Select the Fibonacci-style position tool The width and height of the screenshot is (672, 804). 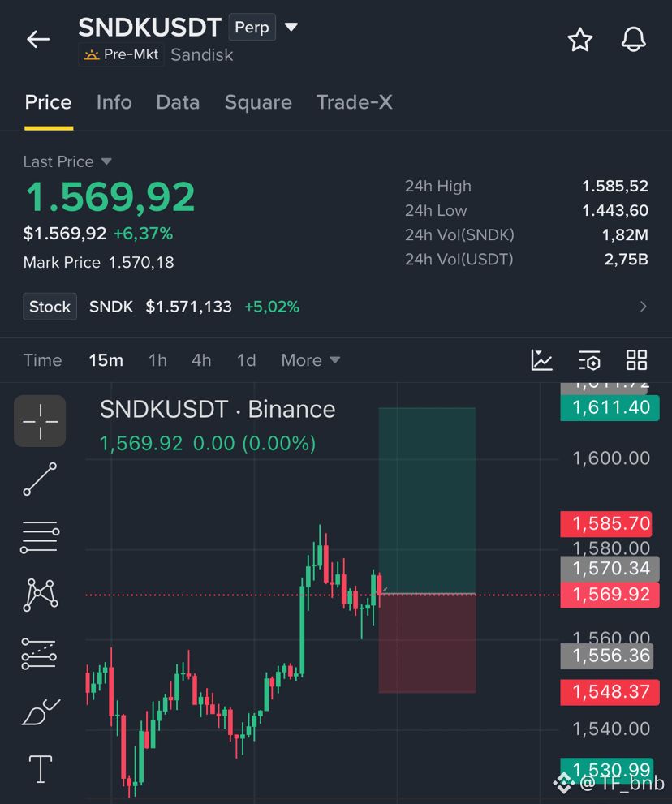tap(39, 653)
